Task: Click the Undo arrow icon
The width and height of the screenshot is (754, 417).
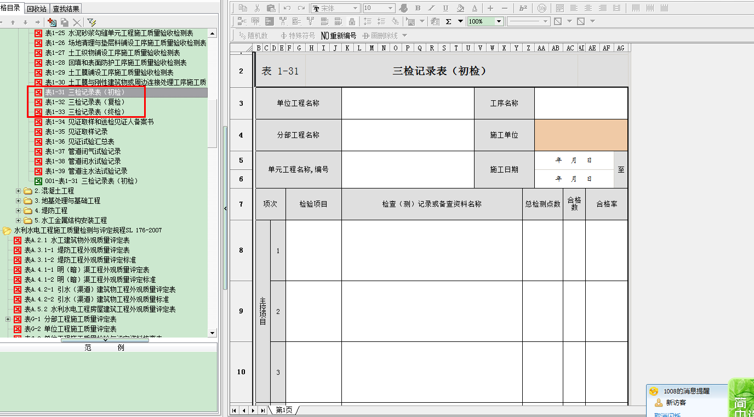Action: [x=287, y=8]
